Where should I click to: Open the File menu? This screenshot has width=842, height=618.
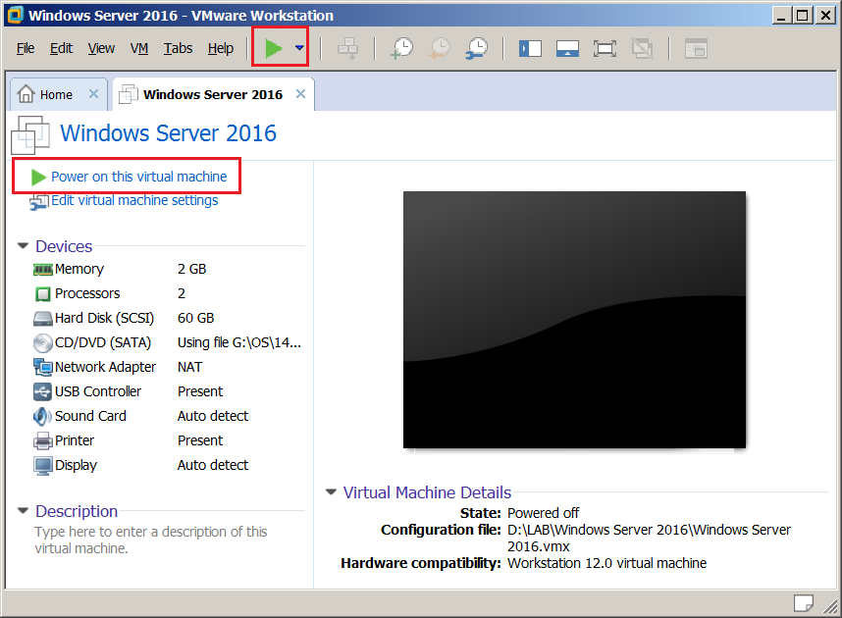tap(26, 48)
